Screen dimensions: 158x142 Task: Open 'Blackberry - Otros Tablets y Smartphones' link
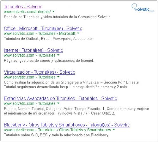pyautogui.click(x=67, y=125)
